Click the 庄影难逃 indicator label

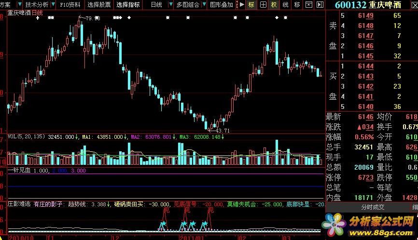pyautogui.click(x=19, y=204)
